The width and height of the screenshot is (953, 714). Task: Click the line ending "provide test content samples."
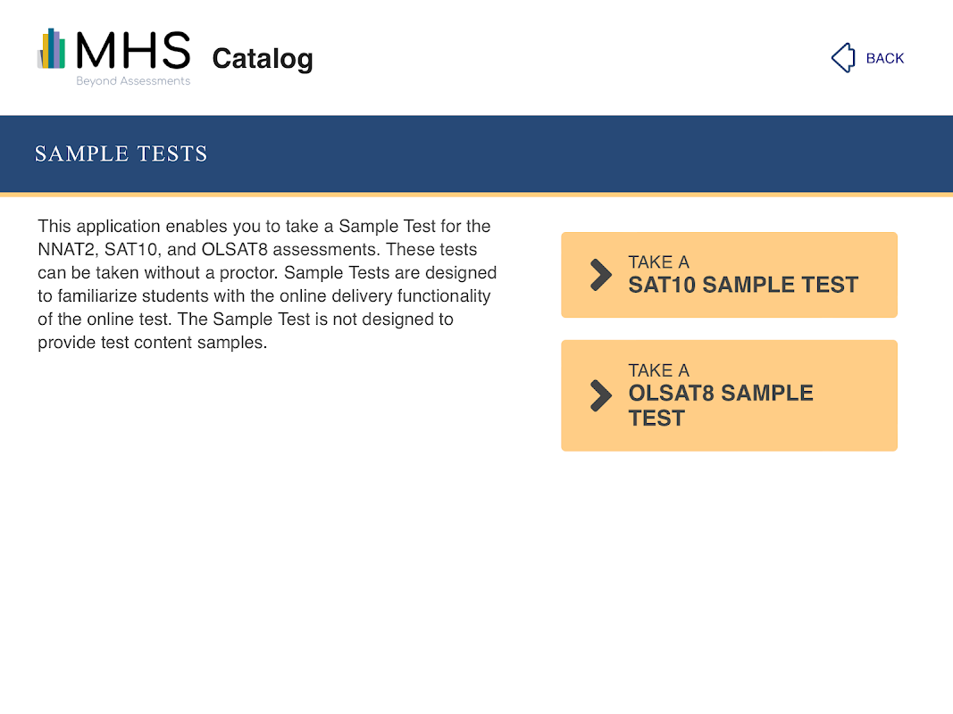[152, 342]
